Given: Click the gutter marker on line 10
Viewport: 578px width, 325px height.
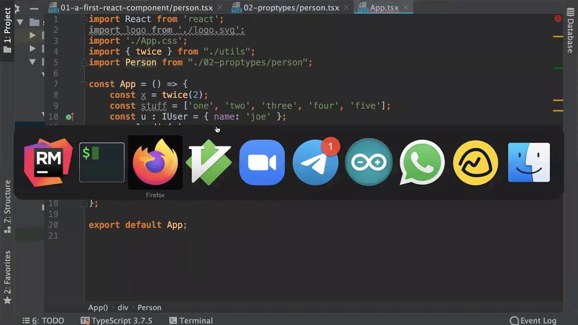Looking at the screenshot, I should tap(69, 117).
